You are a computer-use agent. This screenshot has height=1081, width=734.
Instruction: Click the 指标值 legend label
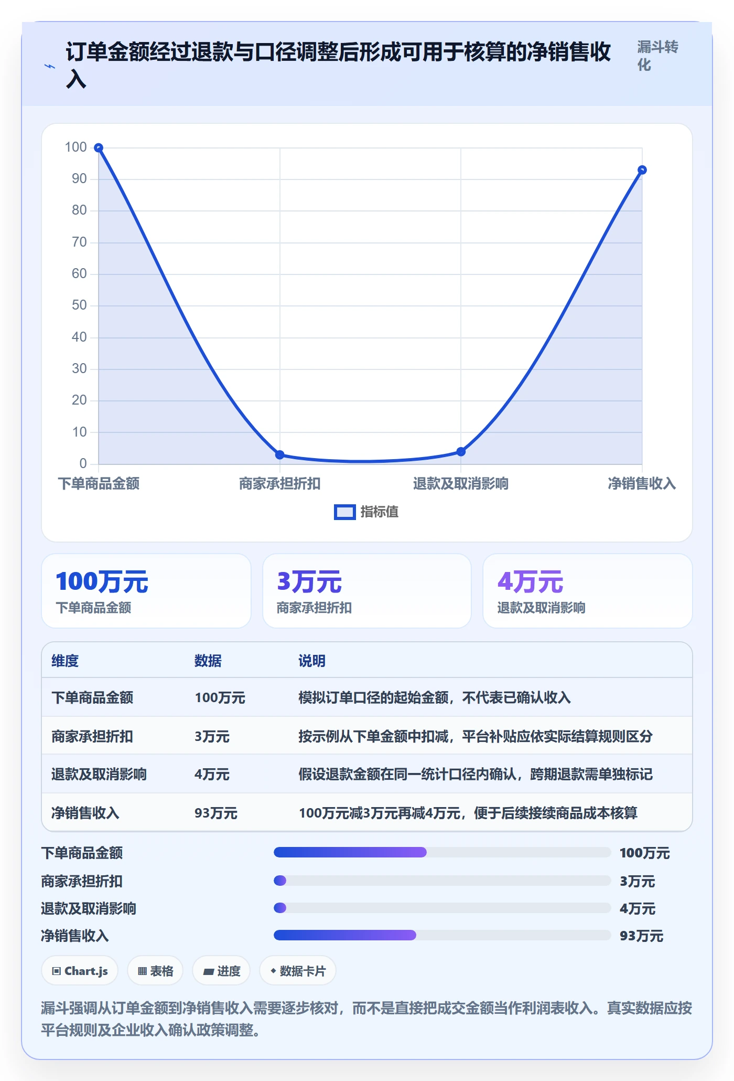coord(380,512)
